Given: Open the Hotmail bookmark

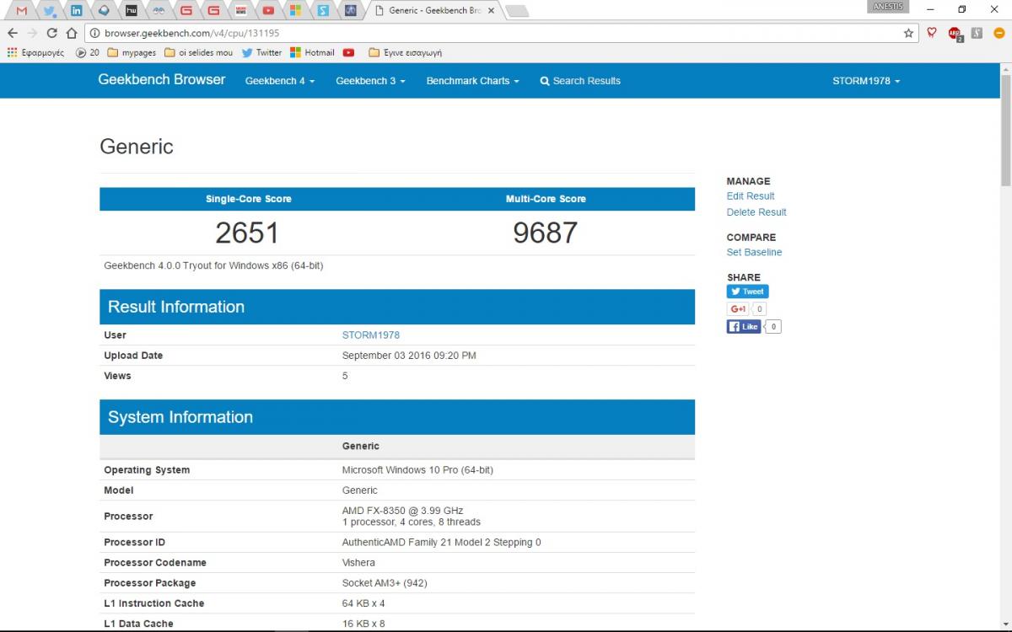Looking at the screenshot, I should coord(312,52).
